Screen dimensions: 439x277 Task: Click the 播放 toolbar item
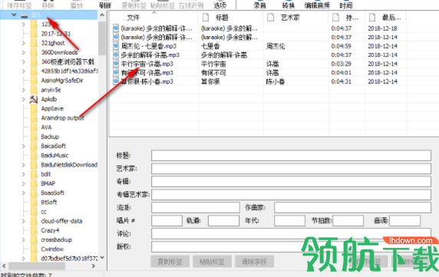(77, 5)
